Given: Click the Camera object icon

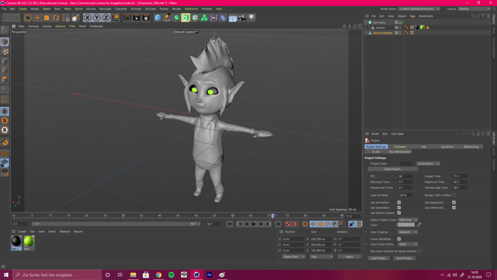Looking at the screenshot, I should point(242,17).
